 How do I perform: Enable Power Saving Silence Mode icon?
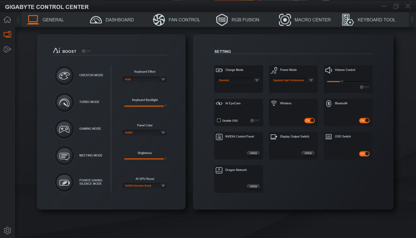[64, 182]
